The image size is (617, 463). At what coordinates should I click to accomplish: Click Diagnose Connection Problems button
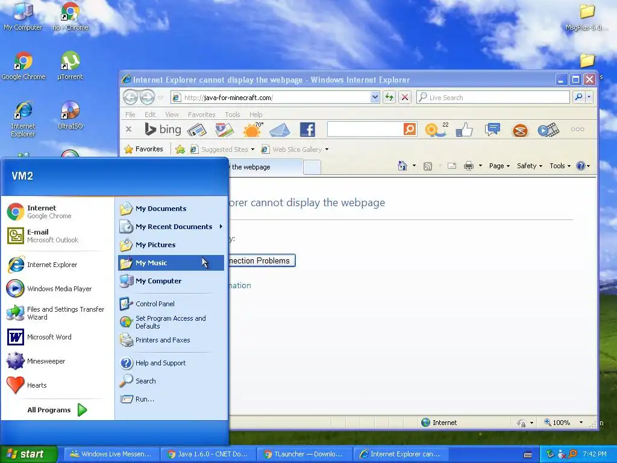(x=262, y=260)
